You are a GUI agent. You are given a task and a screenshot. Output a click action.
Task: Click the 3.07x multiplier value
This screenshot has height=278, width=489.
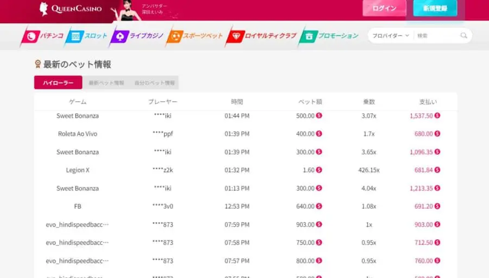pyautogui.click(x=369, y=115)
